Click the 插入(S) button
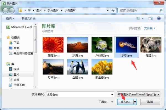 (x=125, y=102)
